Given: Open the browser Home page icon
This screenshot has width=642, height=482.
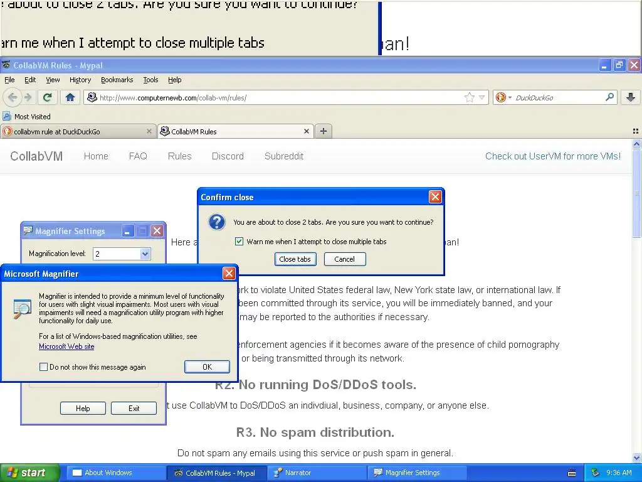Looking at the screenshot, I should tap(70, 97).
